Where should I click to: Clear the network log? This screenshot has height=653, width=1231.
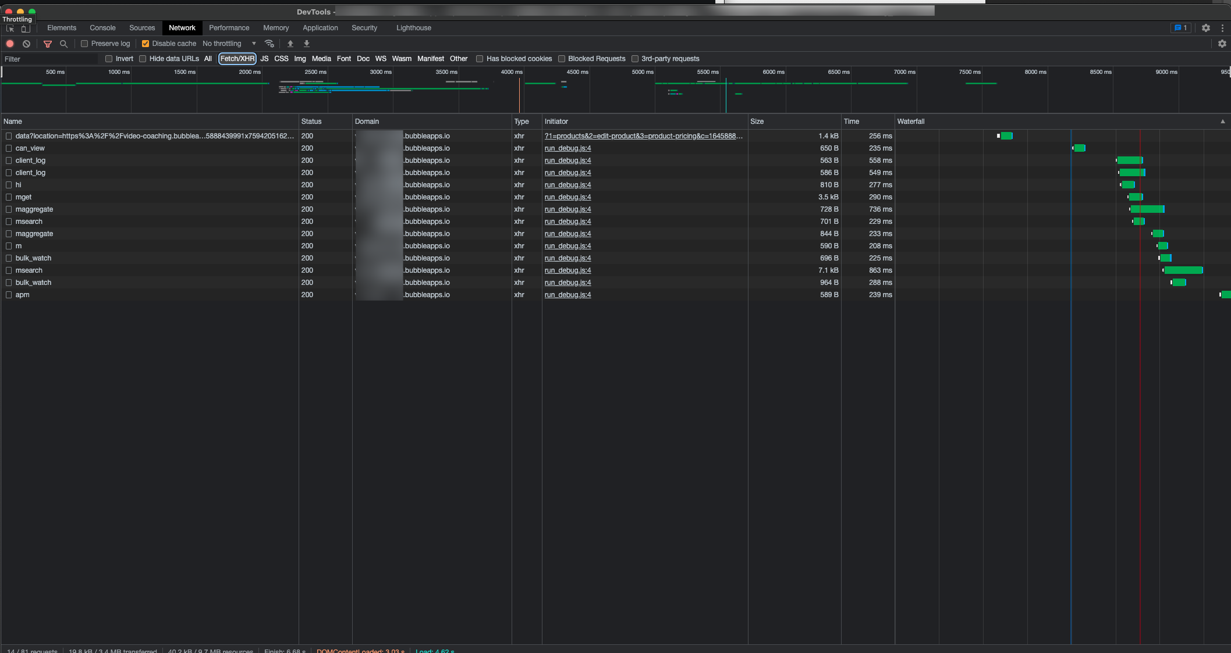26,44
